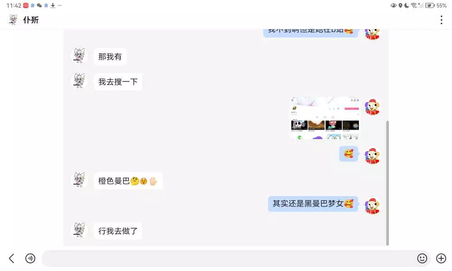Open the plus attachments menu
The height and width of the screenshot is (271, 452).
[441, 258]
